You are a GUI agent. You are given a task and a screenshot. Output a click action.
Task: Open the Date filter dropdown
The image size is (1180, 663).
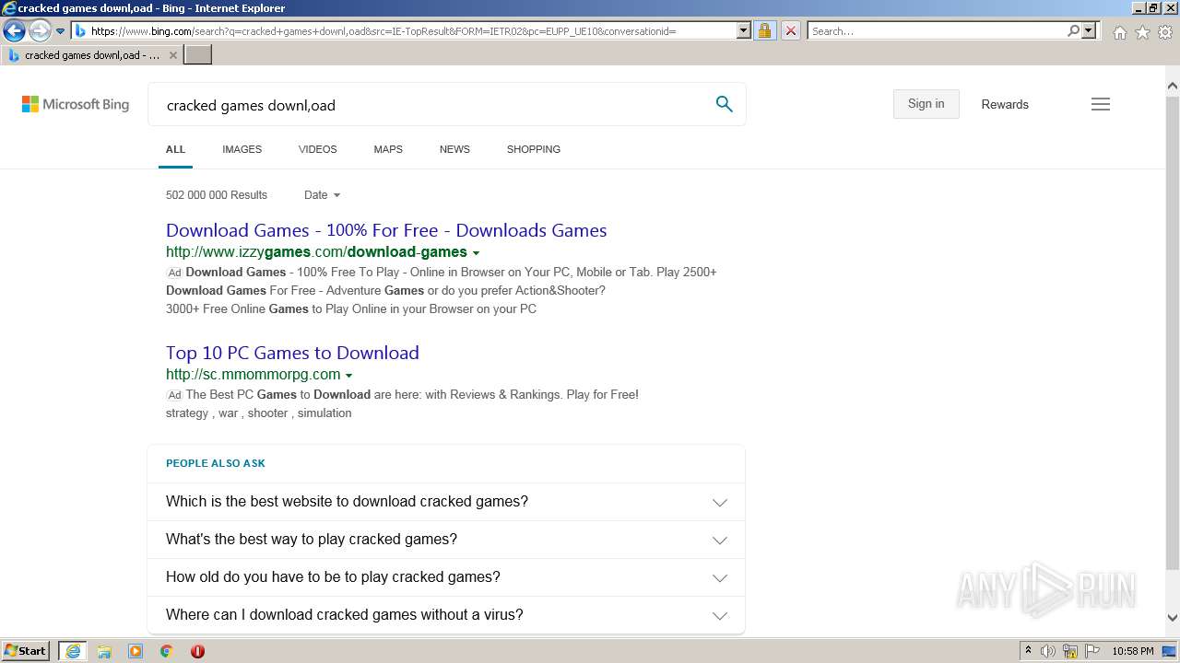(x=322, y=195)
